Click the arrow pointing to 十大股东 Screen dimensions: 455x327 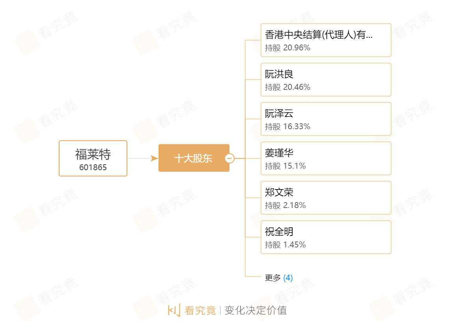pos(155,158)
